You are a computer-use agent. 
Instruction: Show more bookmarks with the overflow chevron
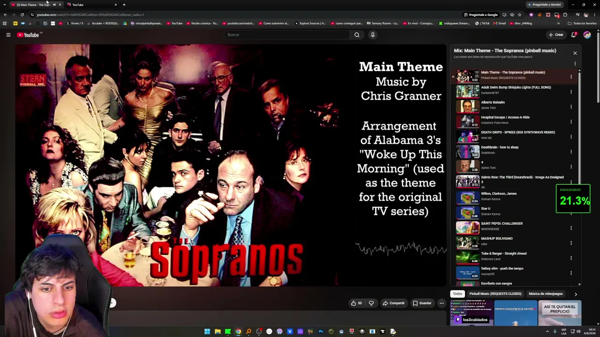[558, 23]
